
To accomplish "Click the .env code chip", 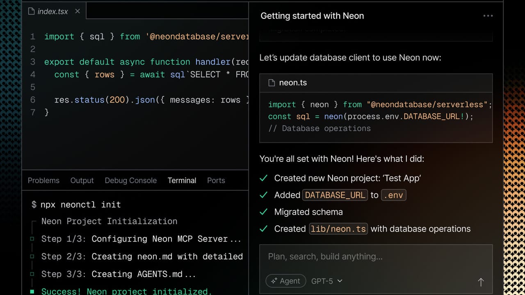I will [393, 195].
